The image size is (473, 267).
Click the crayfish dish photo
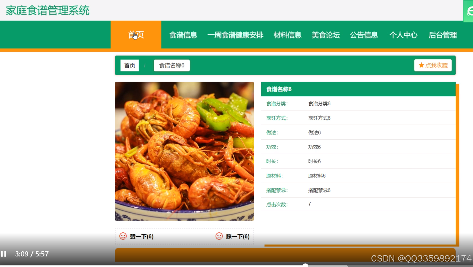185,151
